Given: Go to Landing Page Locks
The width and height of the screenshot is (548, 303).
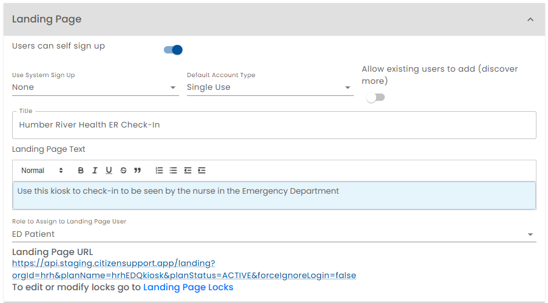Looking at the screenshot, I should pos(188,287).
